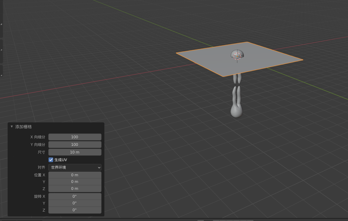This screenshot has width=348, height=221.
Task: Collapse the 添加栅格 operator panel
Action: tap(12, 127)
